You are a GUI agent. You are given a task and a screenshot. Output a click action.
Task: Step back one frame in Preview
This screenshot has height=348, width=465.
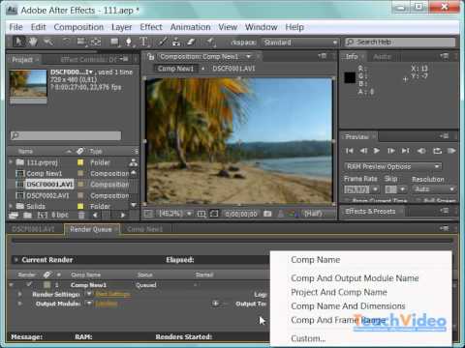(x=363, y=151)
